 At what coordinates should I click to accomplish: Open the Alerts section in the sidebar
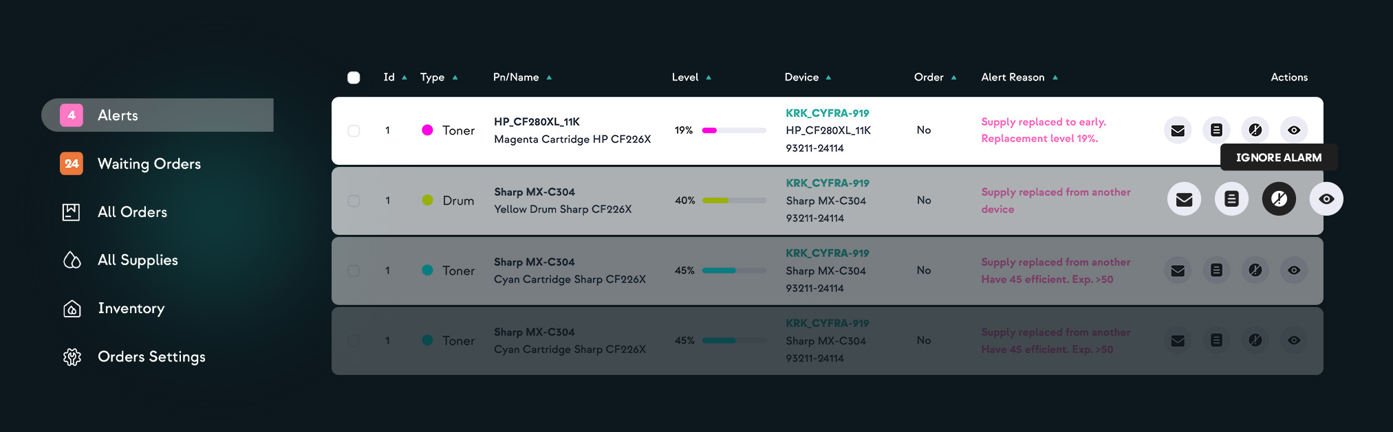coord(158,115)
